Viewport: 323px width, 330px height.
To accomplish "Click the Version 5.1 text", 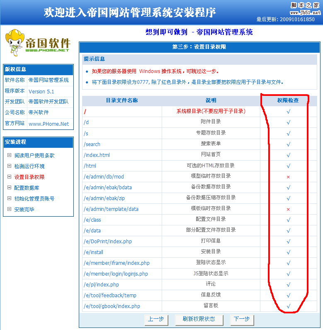I will tap(41, 92).
